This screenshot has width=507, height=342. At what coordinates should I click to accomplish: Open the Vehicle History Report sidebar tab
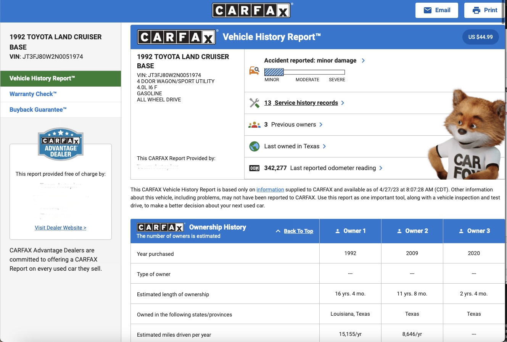pyautogui.click(x=61, y=79)
